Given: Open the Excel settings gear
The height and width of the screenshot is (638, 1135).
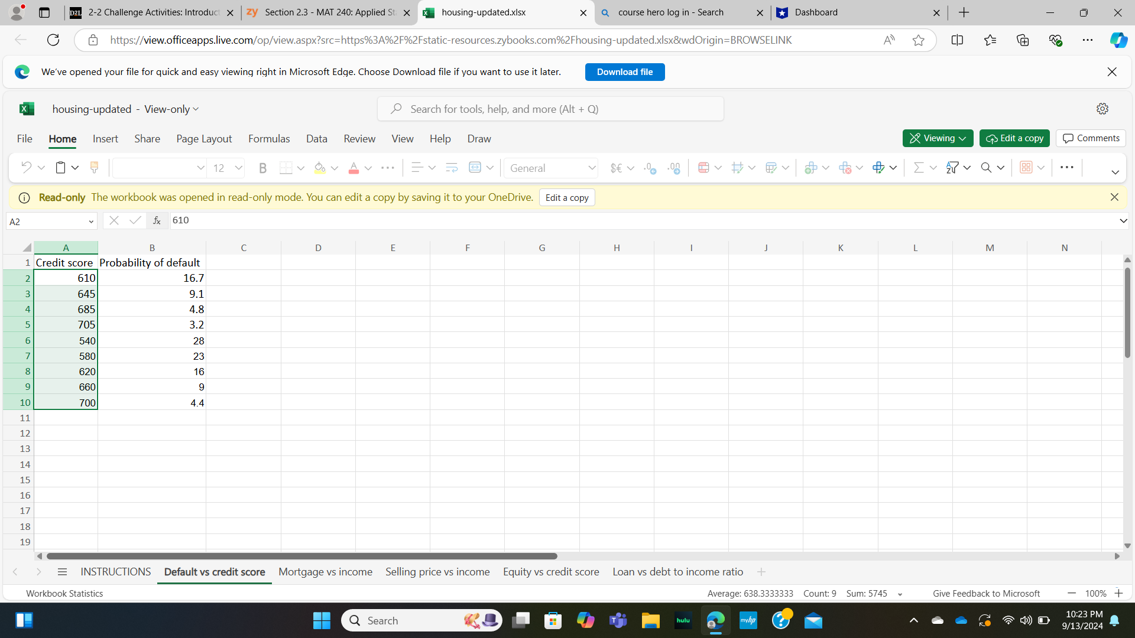Looking at the screenshot, I should [1102, 109].
